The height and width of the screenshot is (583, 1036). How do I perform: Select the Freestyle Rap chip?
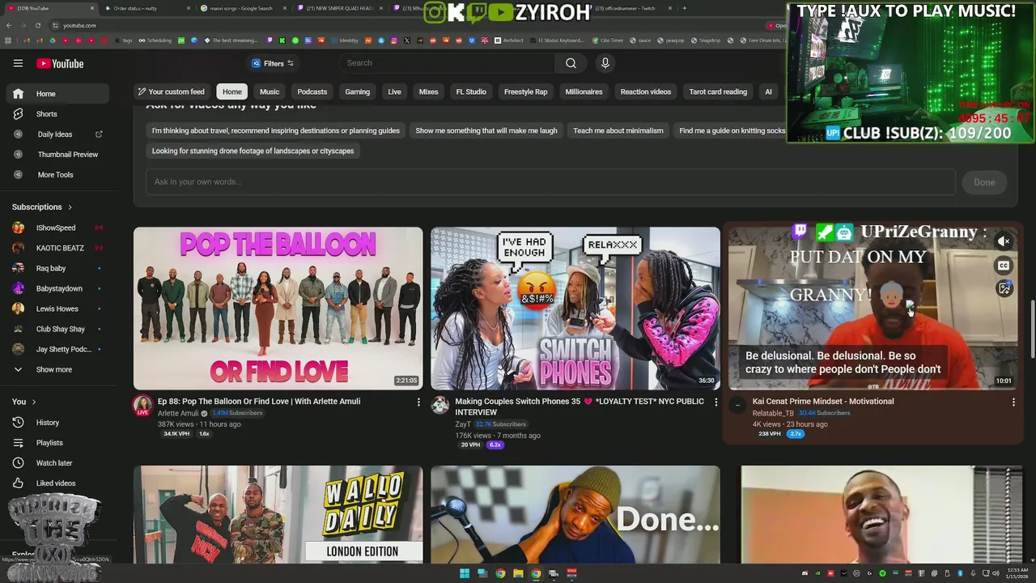(x=526, y=92)
